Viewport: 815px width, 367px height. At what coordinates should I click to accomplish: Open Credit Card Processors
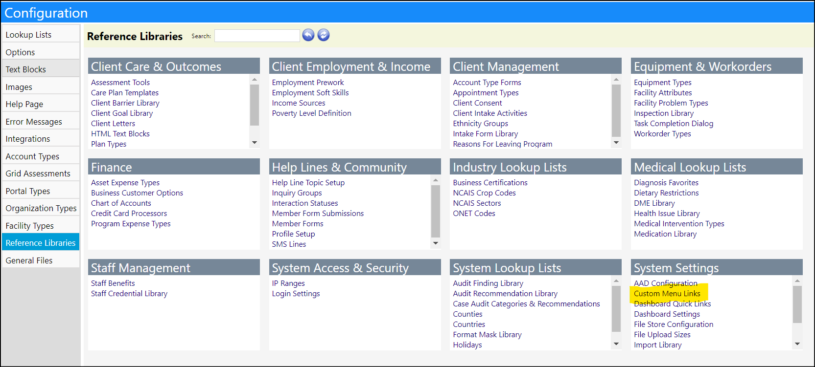(x=129, y=214)
